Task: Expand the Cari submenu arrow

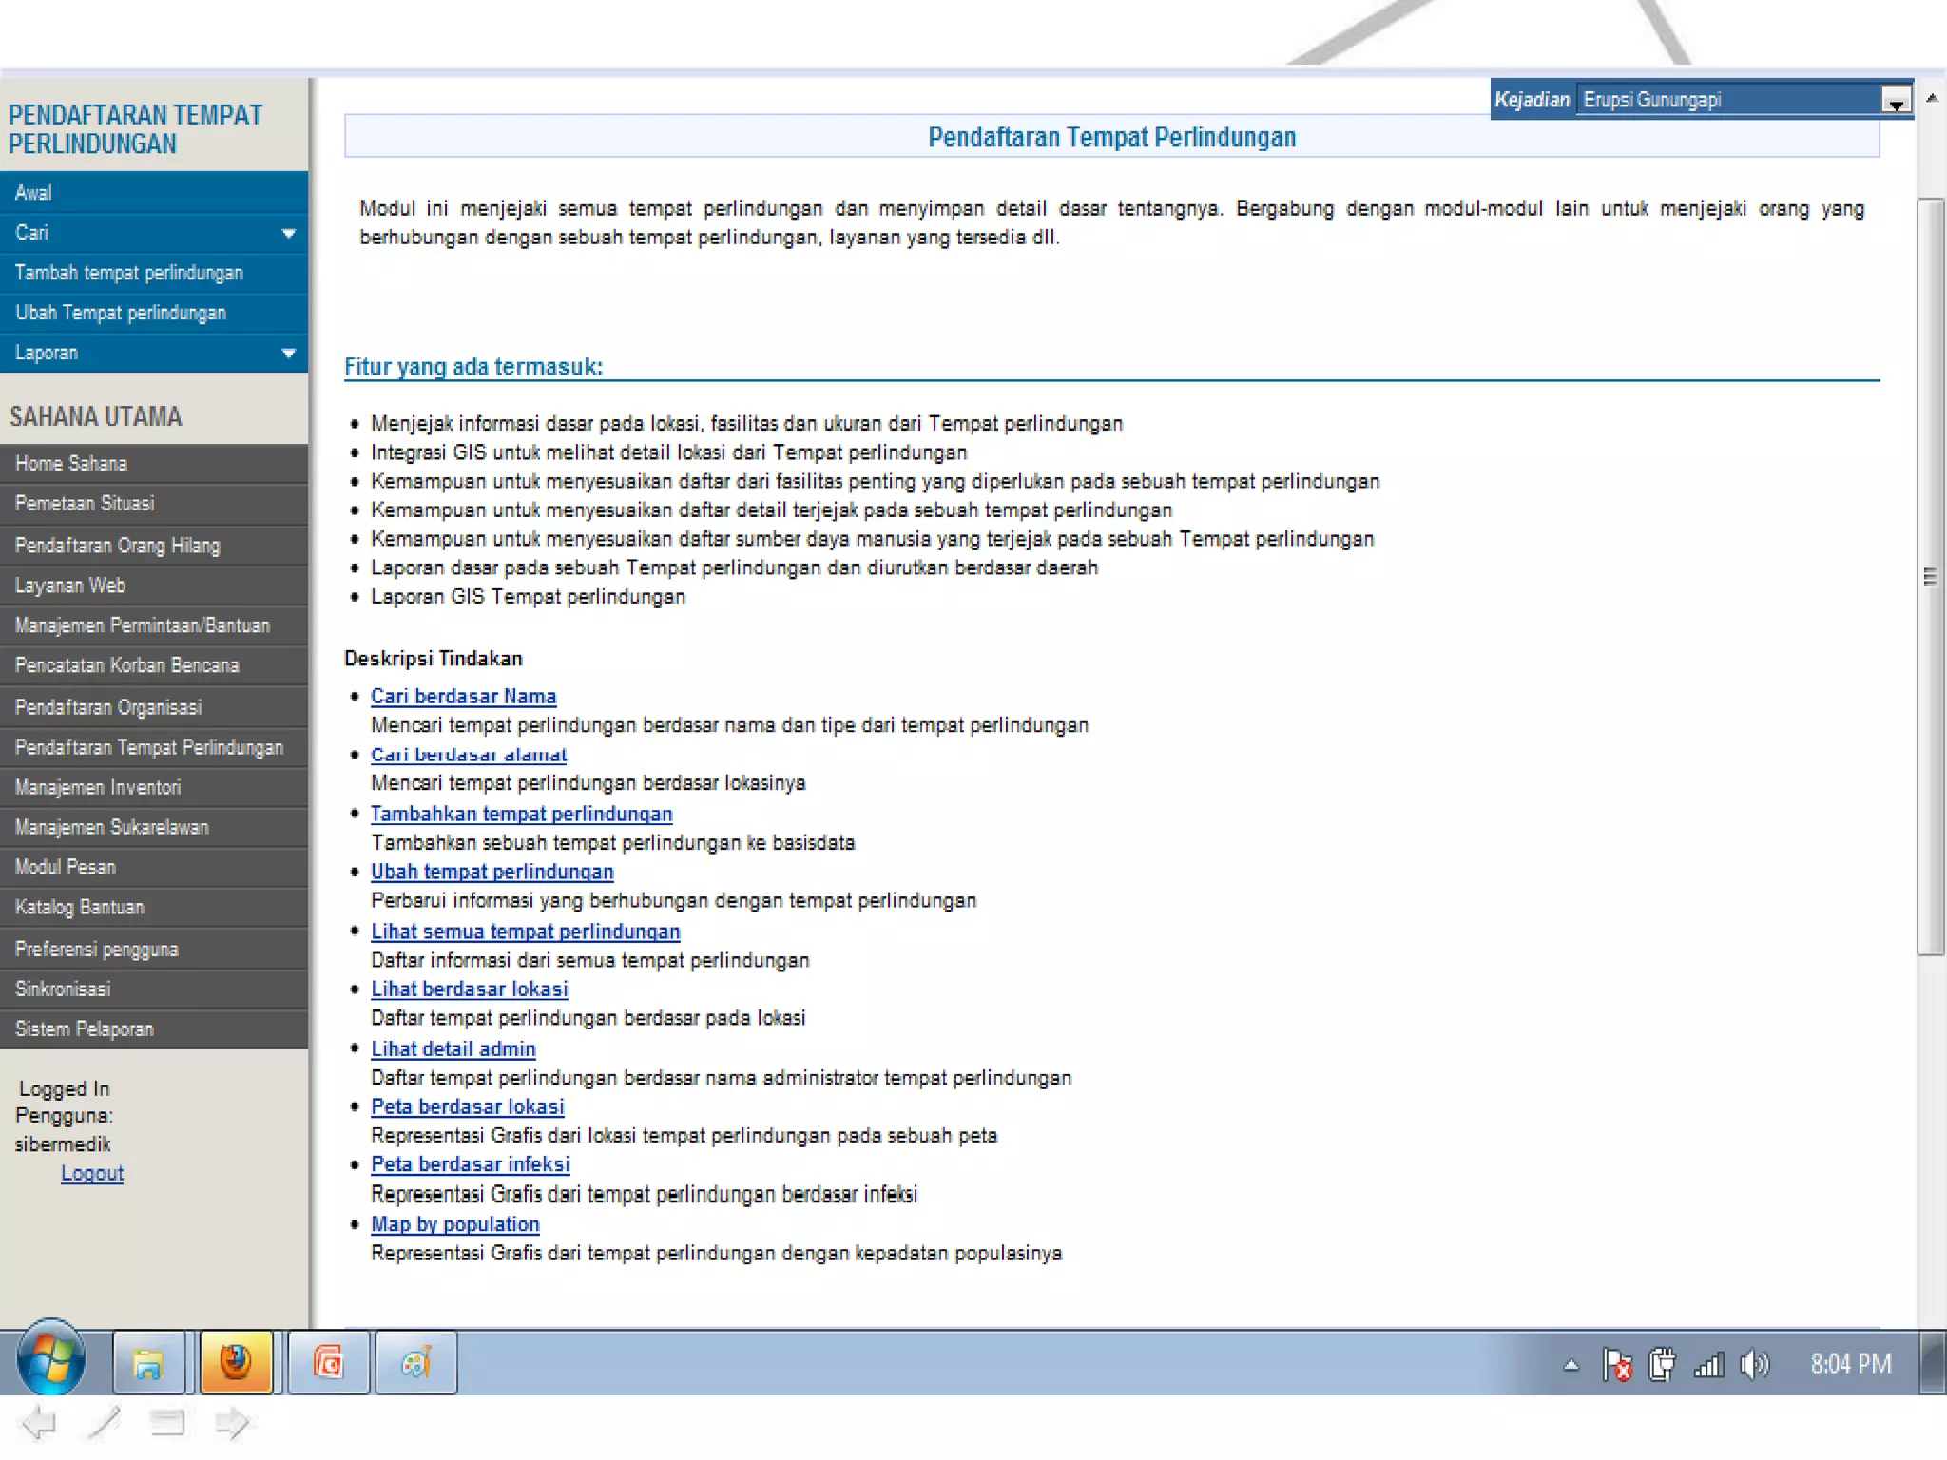Action: [x=288, y=233]
